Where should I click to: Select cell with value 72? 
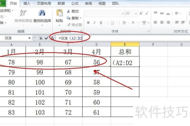click(x=68, y=112)
